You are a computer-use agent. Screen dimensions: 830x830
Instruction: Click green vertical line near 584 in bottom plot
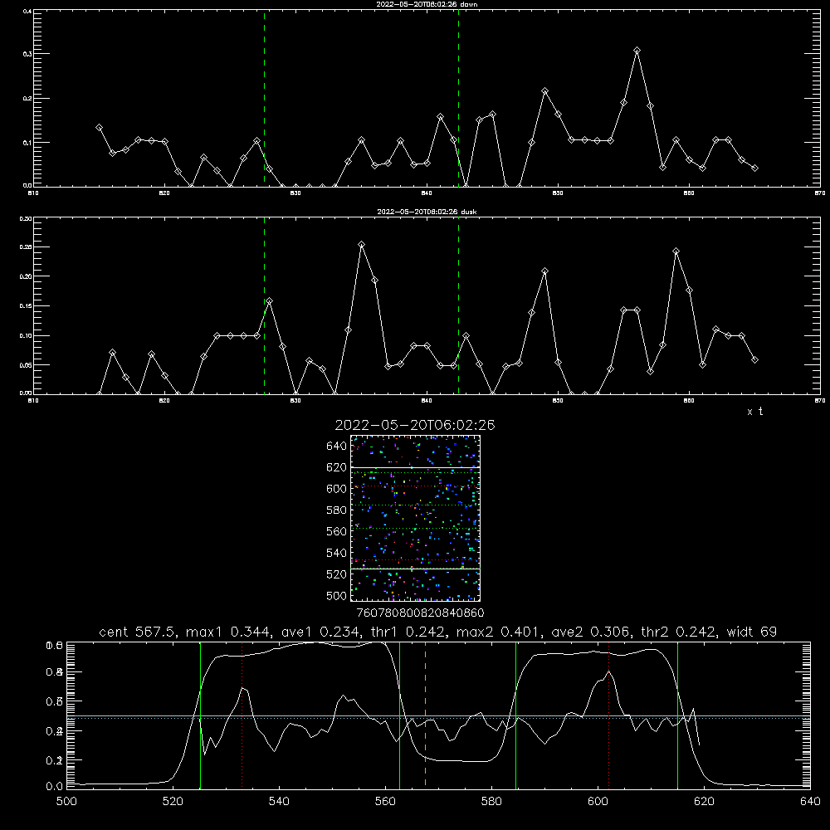click(x=515, y=715)
